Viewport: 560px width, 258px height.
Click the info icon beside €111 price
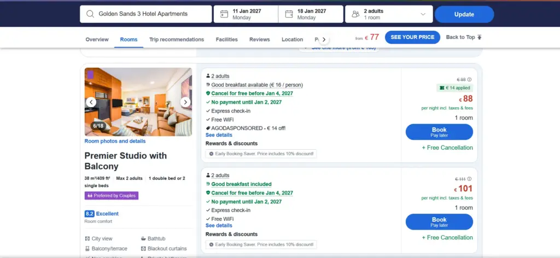[470, 179]
